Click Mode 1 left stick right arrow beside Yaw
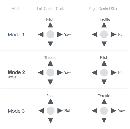The image size is (130, 129). (60, 34)
